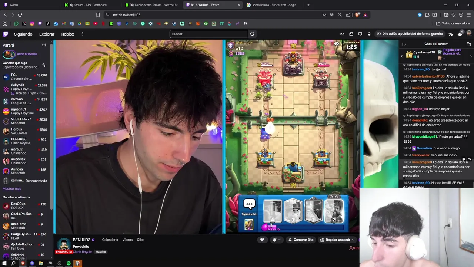The image size is (474, 267).
Task: Open the Twitch home logo
Action: click(x=6, y=34)
